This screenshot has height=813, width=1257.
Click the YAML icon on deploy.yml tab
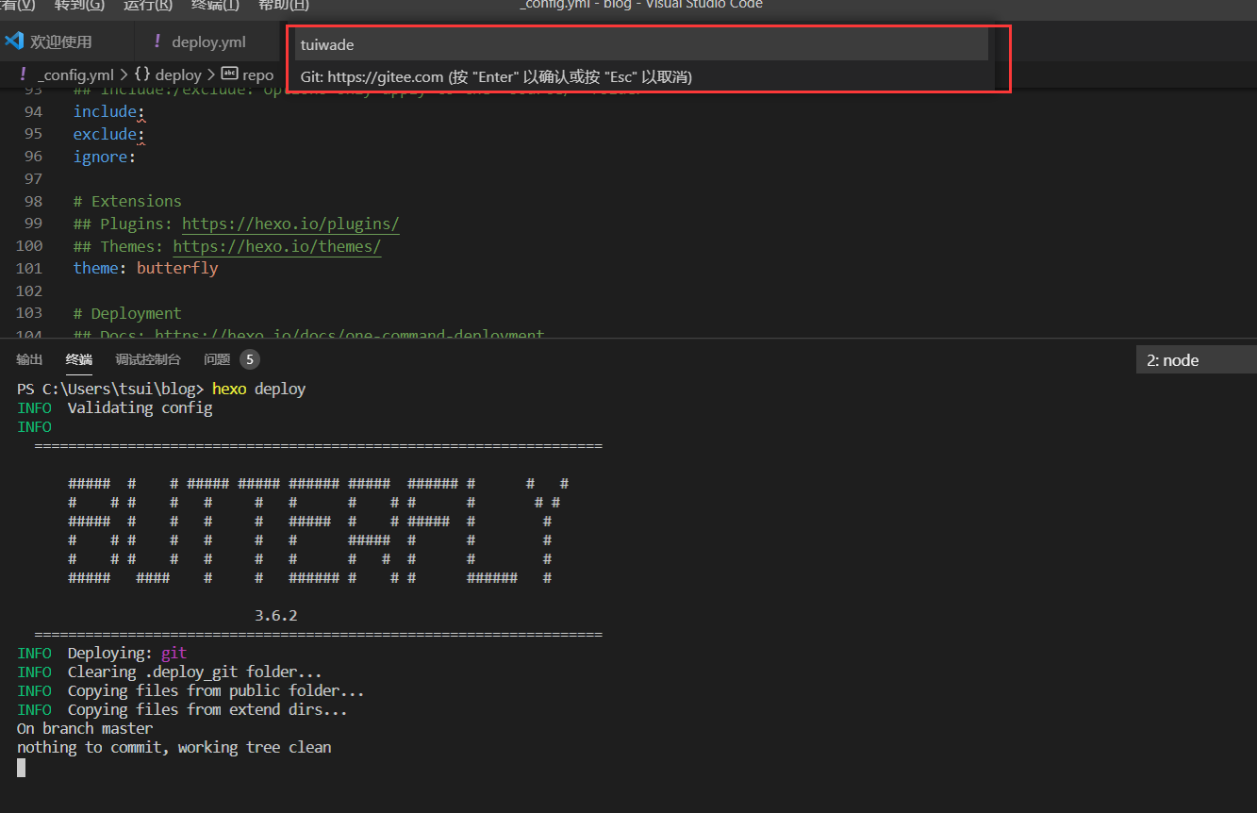click(x=157, y=41)
